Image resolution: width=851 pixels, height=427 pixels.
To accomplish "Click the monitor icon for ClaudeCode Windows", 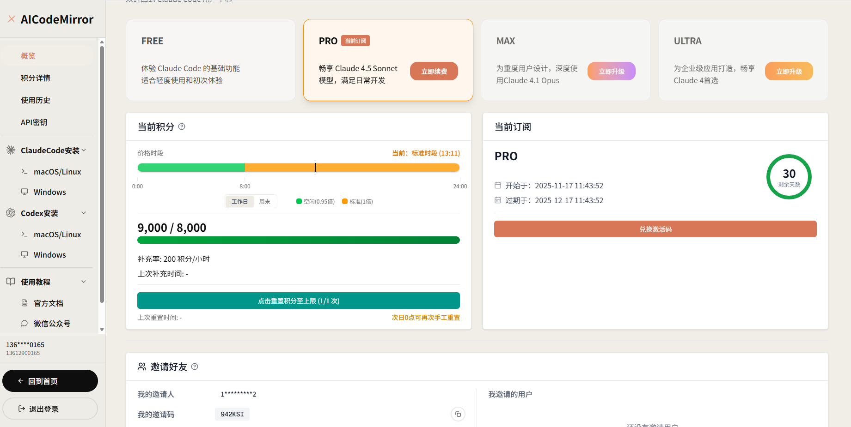I will tap(24, 192).
